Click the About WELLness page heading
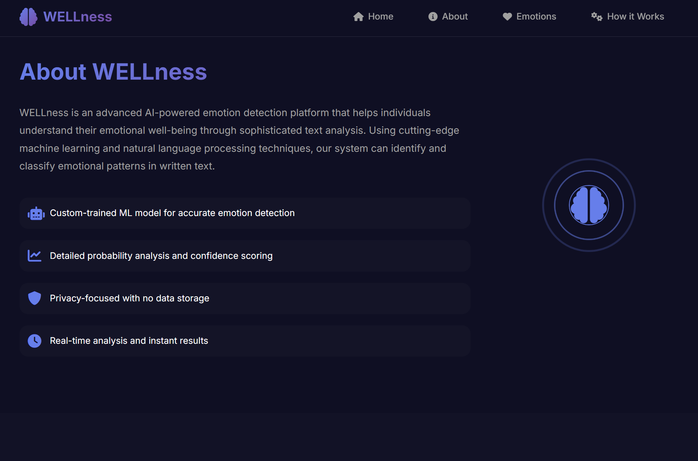This screenshot has height=461, width=698. (113, 71)
